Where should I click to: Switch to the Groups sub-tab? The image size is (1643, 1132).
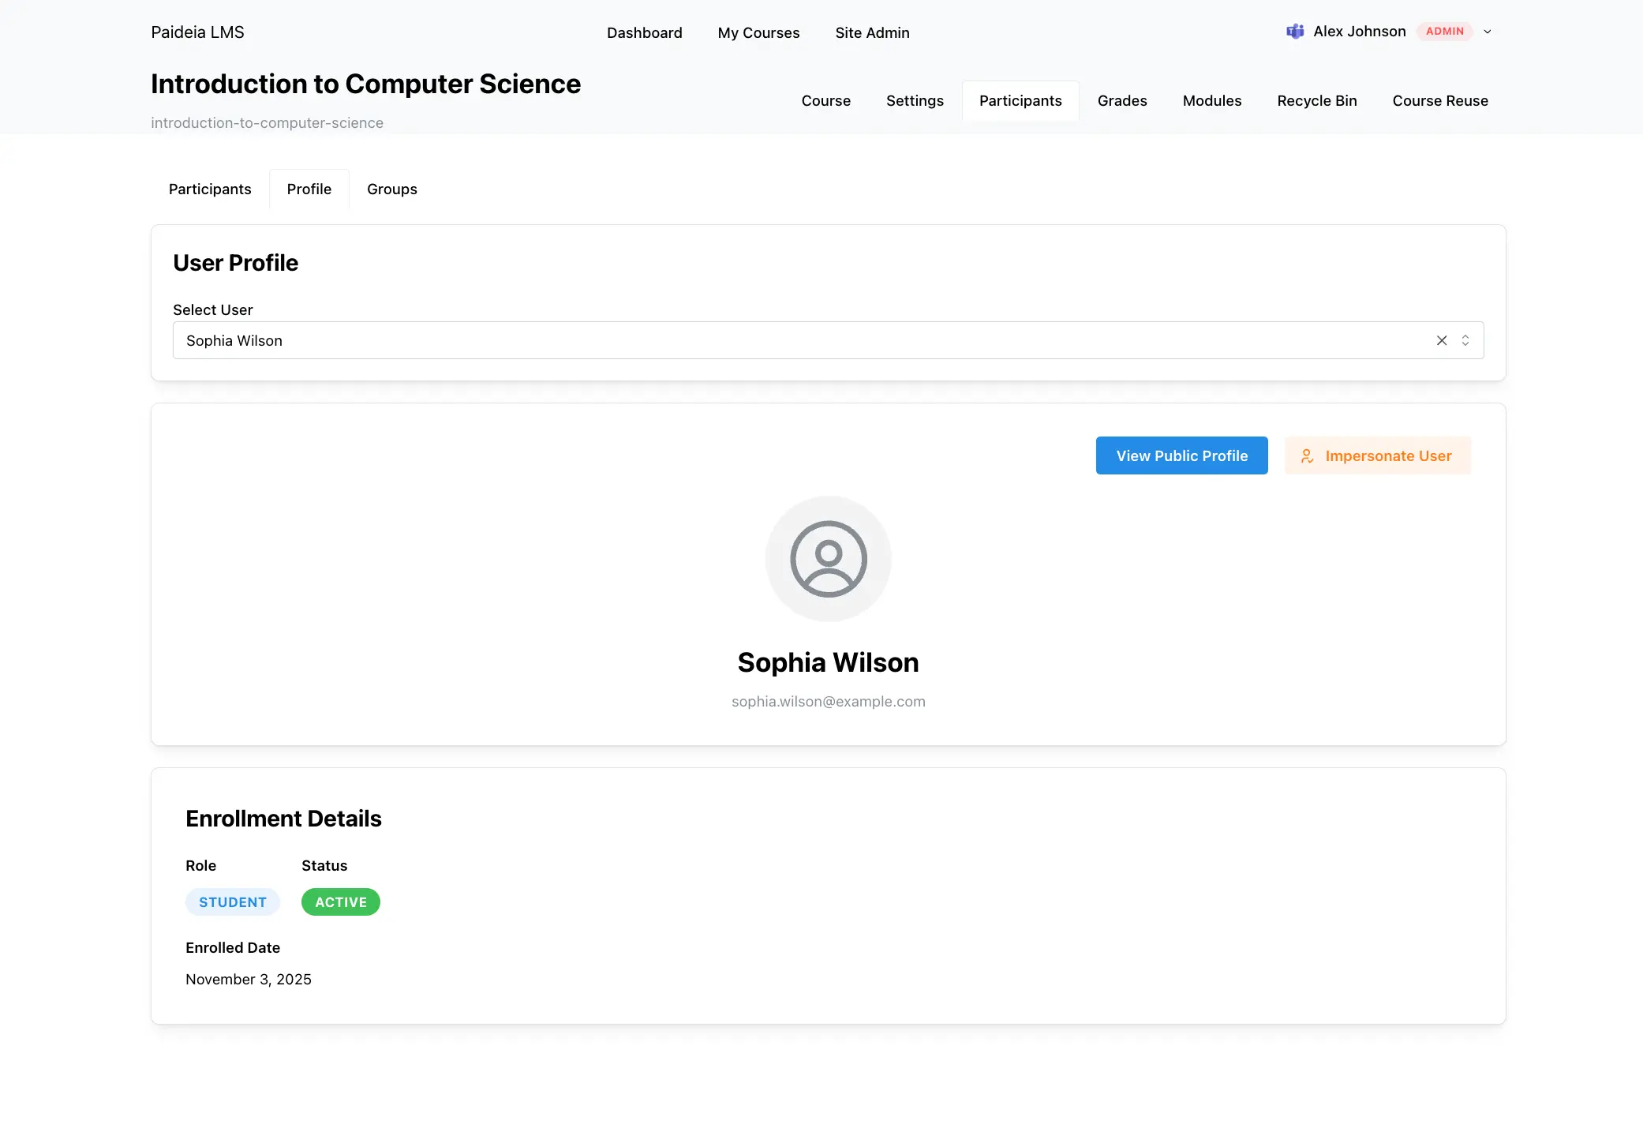pos(391,189)
